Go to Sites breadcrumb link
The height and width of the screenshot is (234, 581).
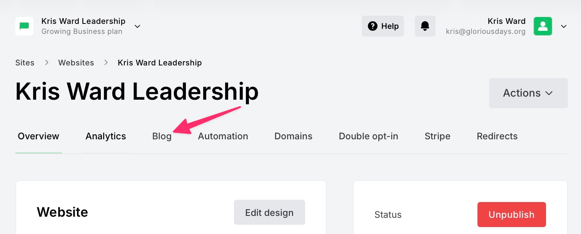25,63
